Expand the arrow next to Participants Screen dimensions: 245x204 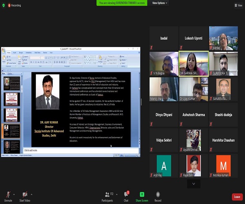tap(117, 195)
